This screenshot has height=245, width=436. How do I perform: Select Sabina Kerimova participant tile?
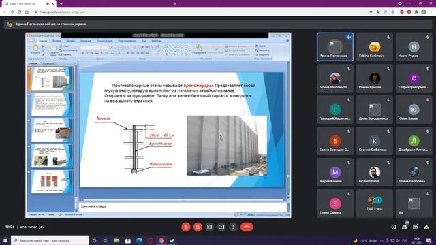click(x=374, y=47)
